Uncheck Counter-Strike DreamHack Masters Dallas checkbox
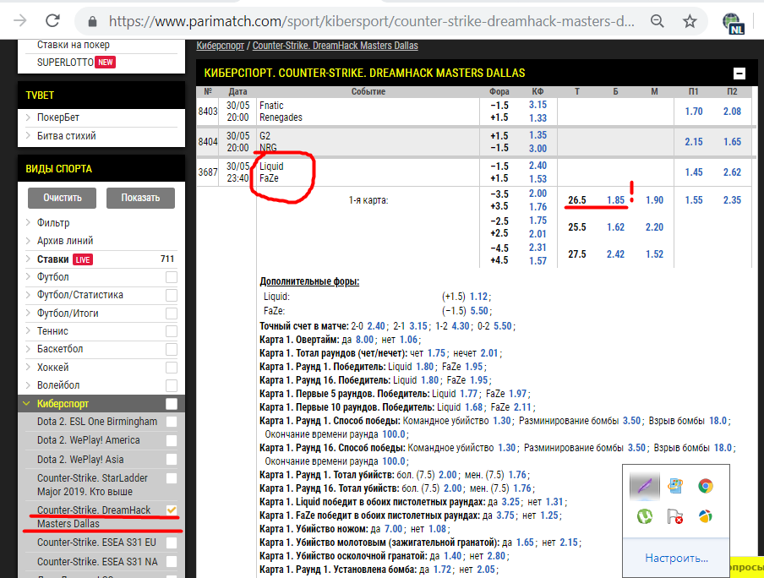This screenshot has width=764, height=578. point(171,510)
